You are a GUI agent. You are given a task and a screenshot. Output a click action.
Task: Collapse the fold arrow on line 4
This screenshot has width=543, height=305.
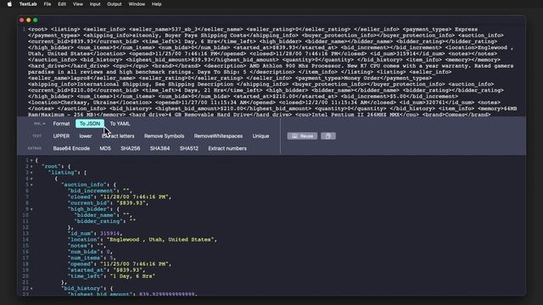(31, 179)
